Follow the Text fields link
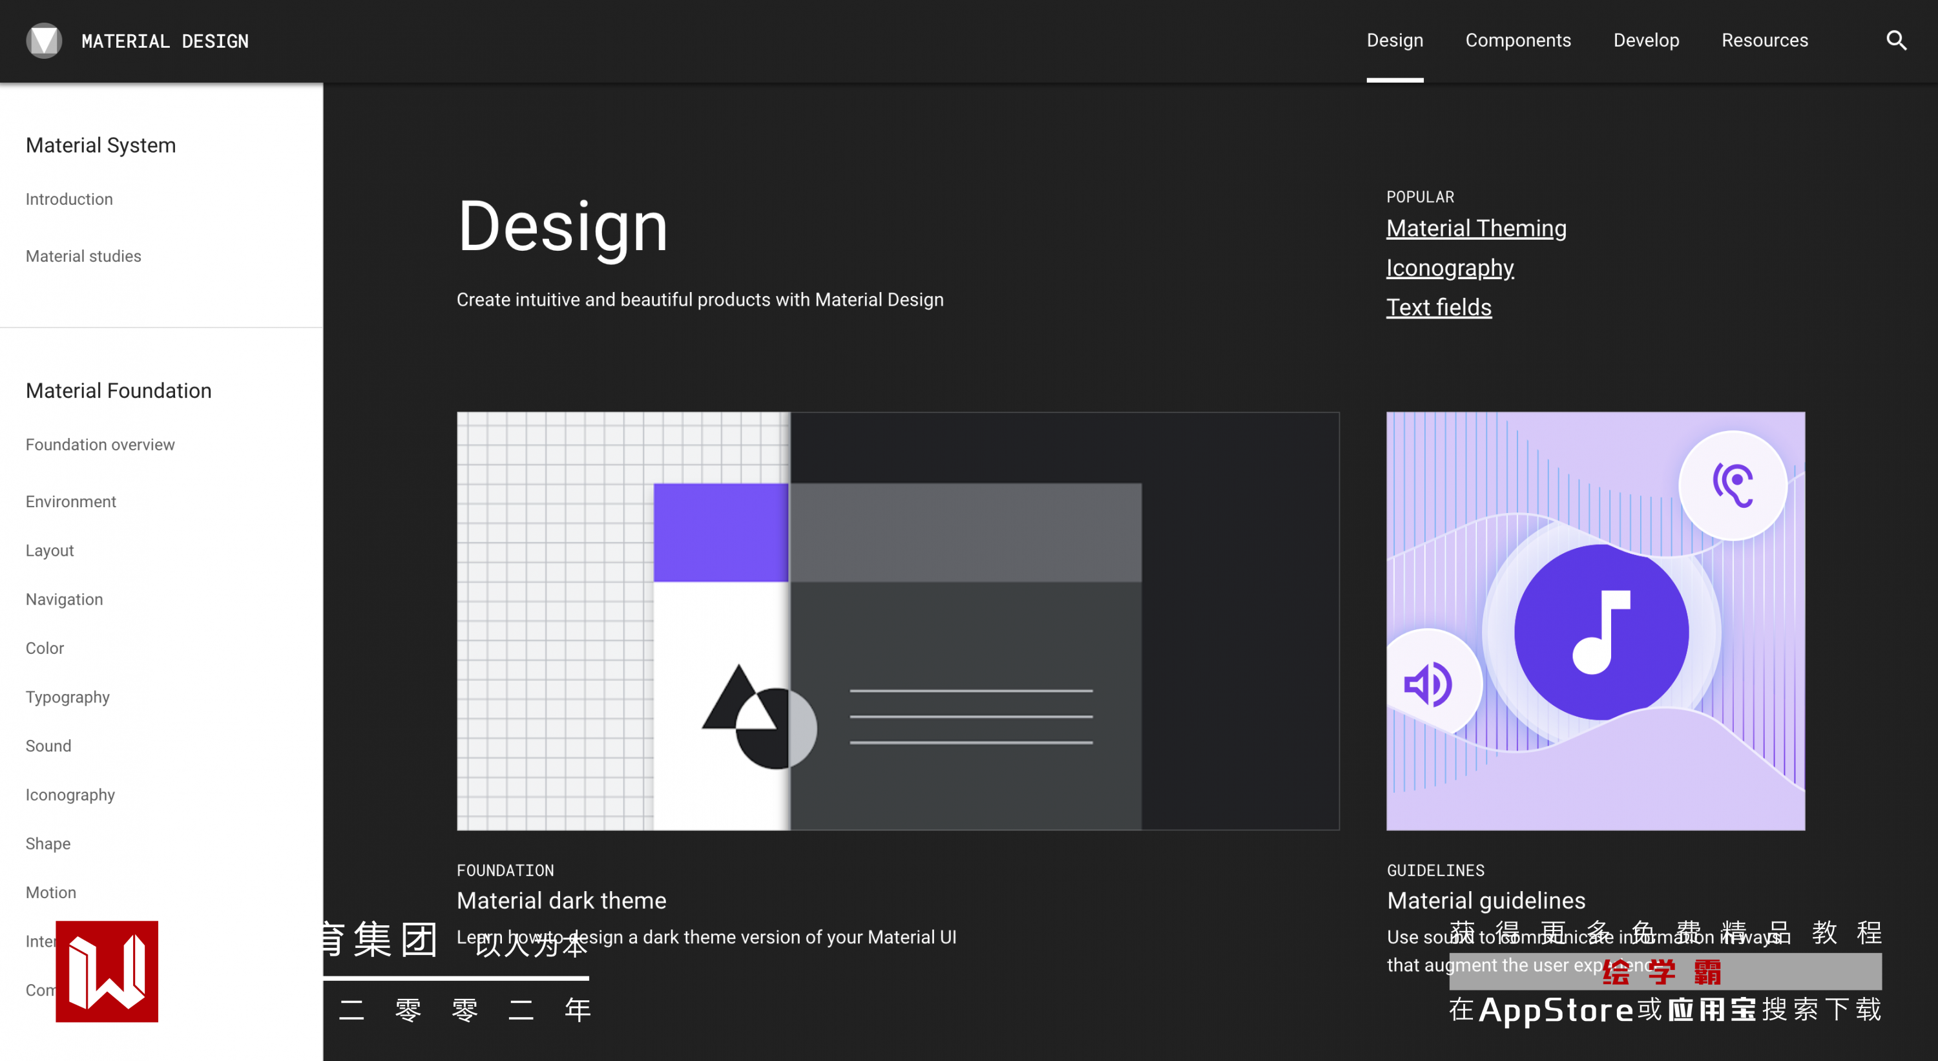The width and height of the screenshot is (1938, 1061). point(1438,307)
